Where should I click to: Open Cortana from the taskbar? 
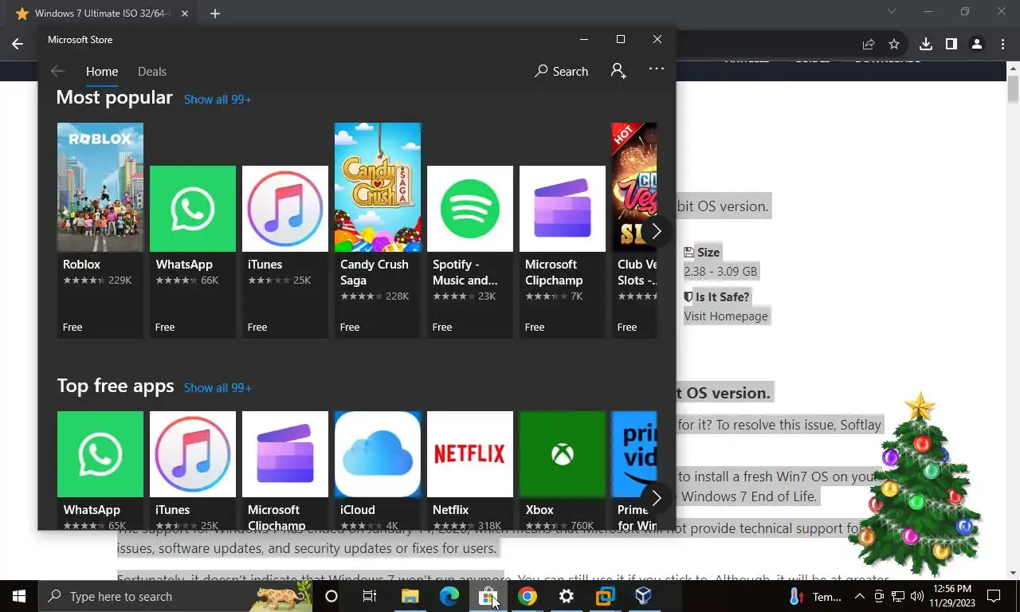(331, 596)
